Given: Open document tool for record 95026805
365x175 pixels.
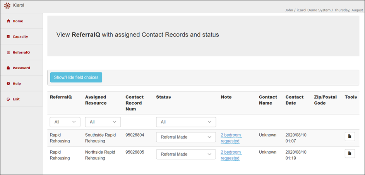Looking at the screenshot, I should point(350,154).
